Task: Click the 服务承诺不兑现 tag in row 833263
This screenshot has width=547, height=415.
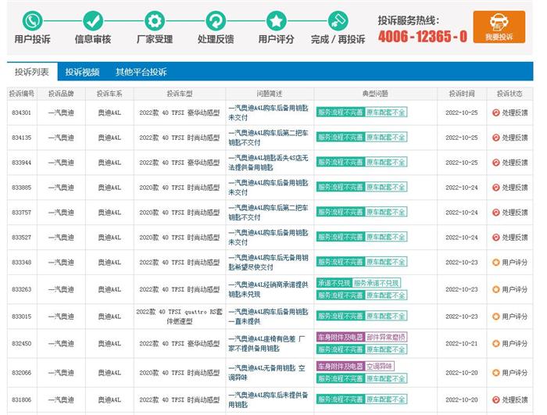Action: pyautogui.click(x=376, y=283)
